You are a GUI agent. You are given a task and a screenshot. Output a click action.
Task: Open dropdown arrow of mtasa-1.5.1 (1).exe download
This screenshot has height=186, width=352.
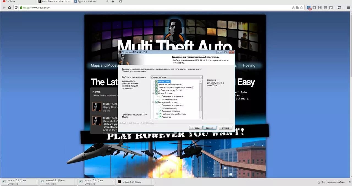click(152, 182)
